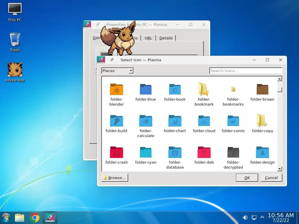Switch to the URL tab in Properties
Image resolution: width=299 pixels, height=224 pixels.
pos(148,38)
